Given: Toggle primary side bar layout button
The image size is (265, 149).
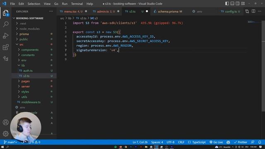Looking at the screenshot, I should (227, 4).
